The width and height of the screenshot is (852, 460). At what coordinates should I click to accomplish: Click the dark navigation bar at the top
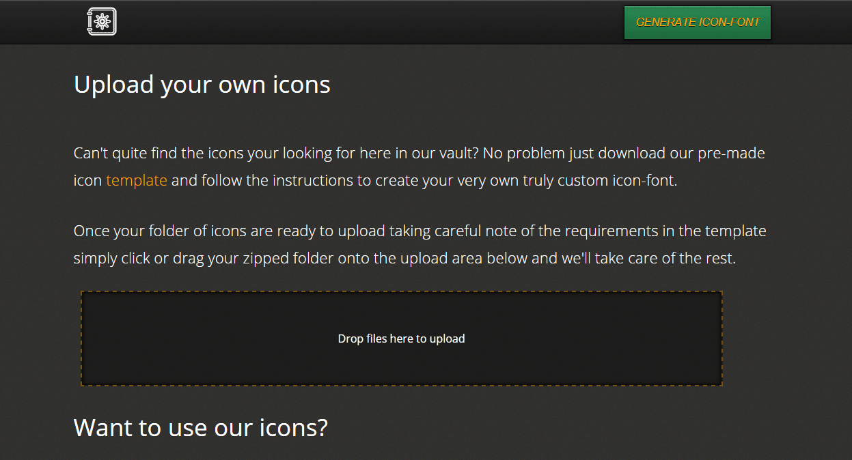coord(410,21)
